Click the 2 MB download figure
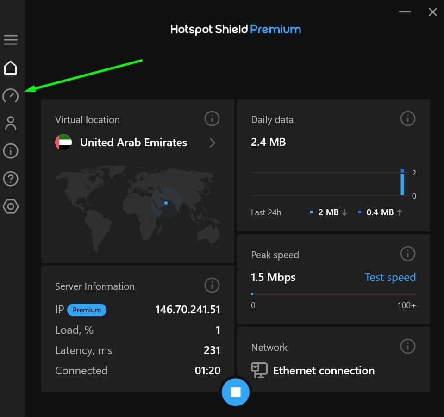Viewport: 444px width, 417px height. tap(328, 212)
